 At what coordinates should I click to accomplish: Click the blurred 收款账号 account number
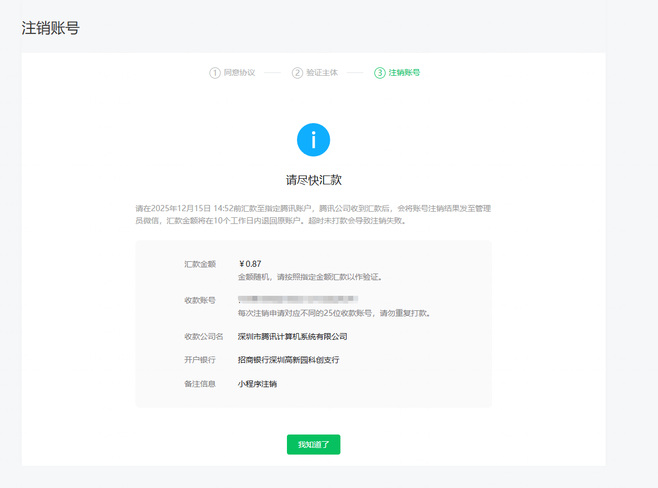[298, 299]
